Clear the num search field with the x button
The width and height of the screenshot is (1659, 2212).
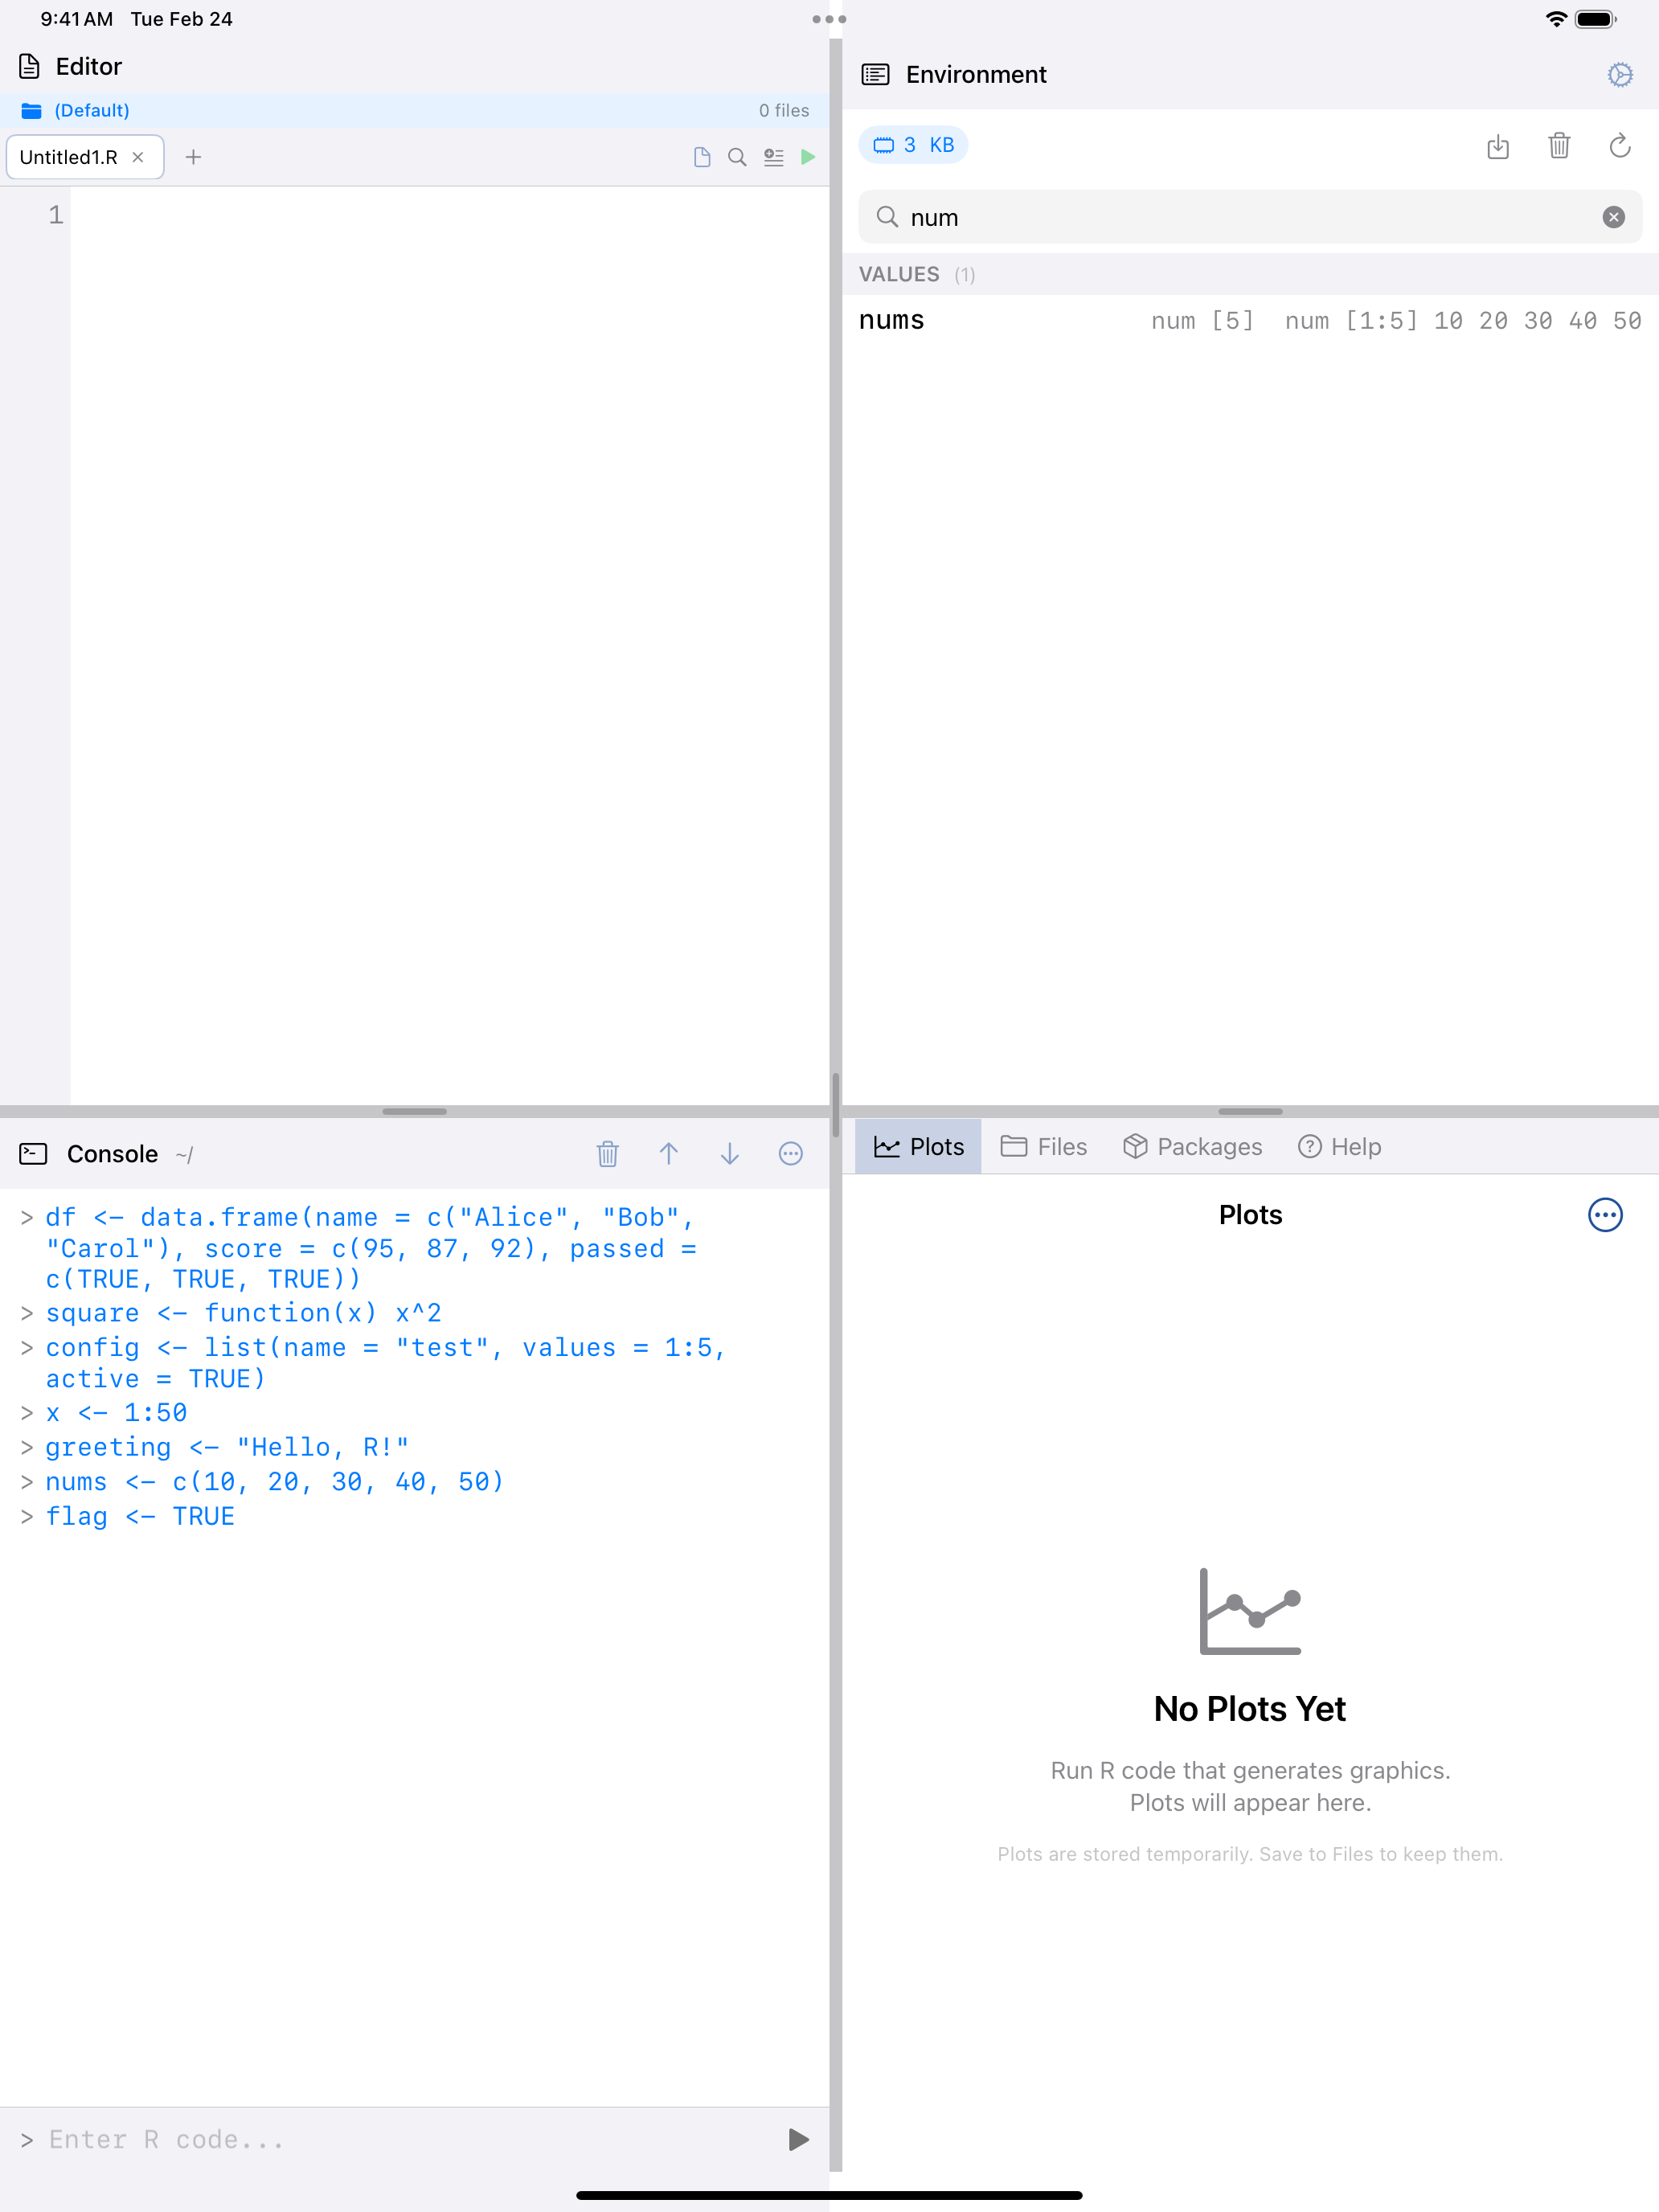pos(1613,217)
